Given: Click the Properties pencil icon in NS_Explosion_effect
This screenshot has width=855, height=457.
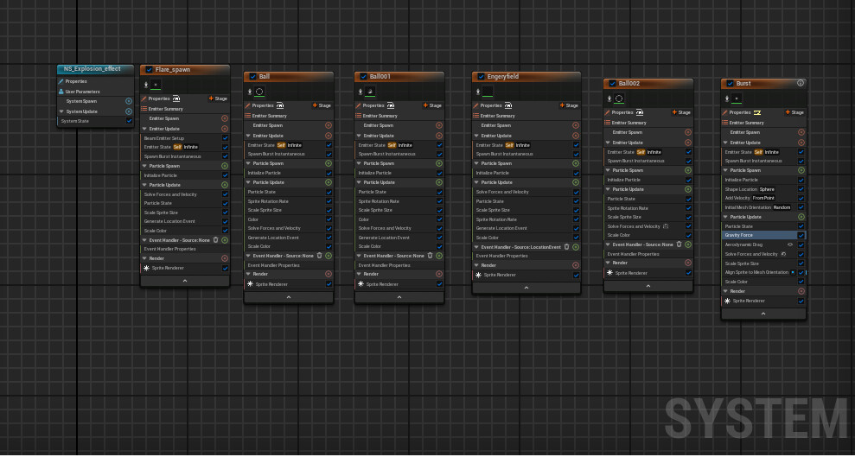Looking at the screenshot, I should (61, 81).
